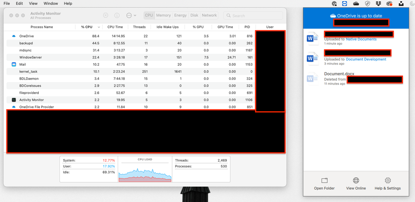
Task: Select the BDCoreIssues process row
Action: point(131,86)
